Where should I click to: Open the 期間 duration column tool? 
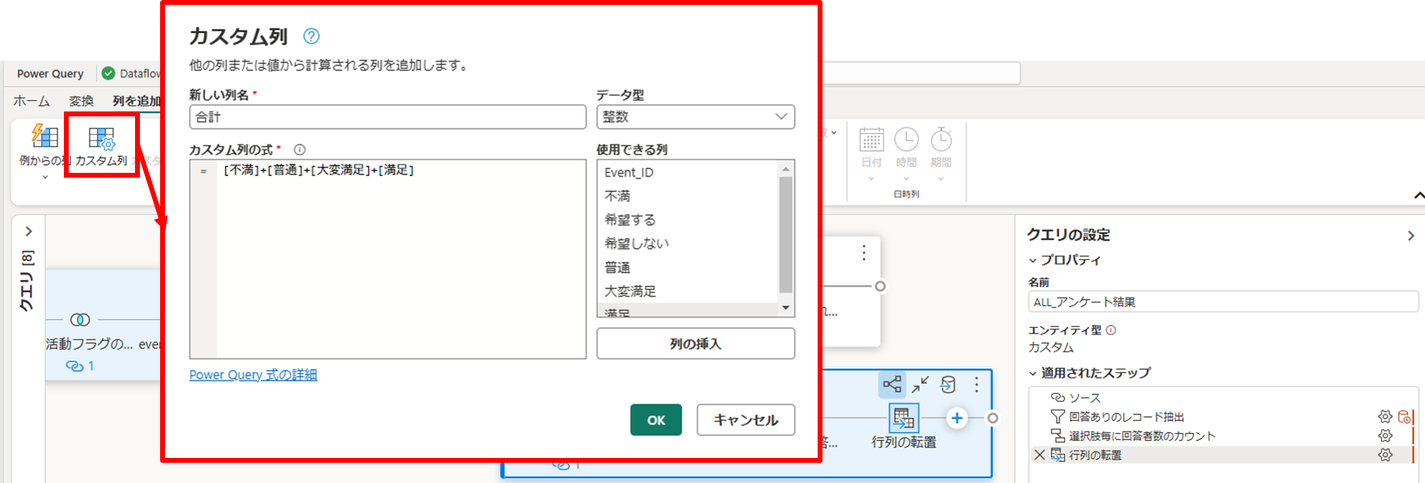click(x=941, y=148)
